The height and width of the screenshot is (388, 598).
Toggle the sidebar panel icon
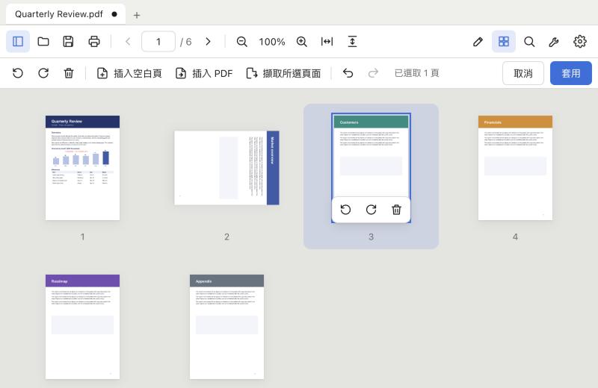click(18, 42)
